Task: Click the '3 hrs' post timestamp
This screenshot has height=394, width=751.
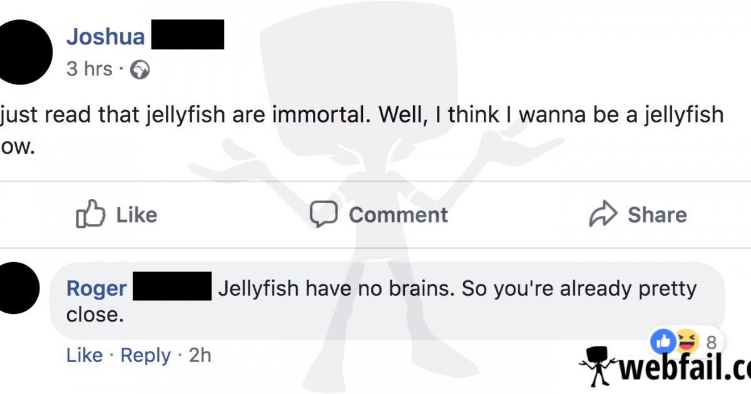Action: (89, 69)
